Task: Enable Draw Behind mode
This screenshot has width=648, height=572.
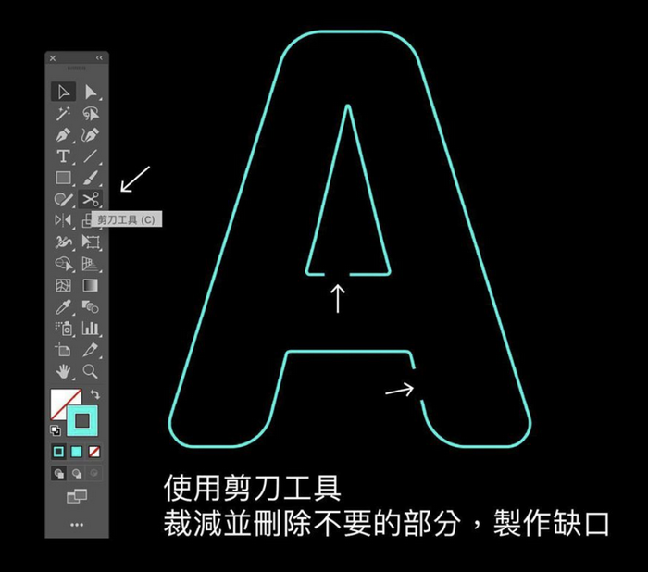Action: pos(76,473)
